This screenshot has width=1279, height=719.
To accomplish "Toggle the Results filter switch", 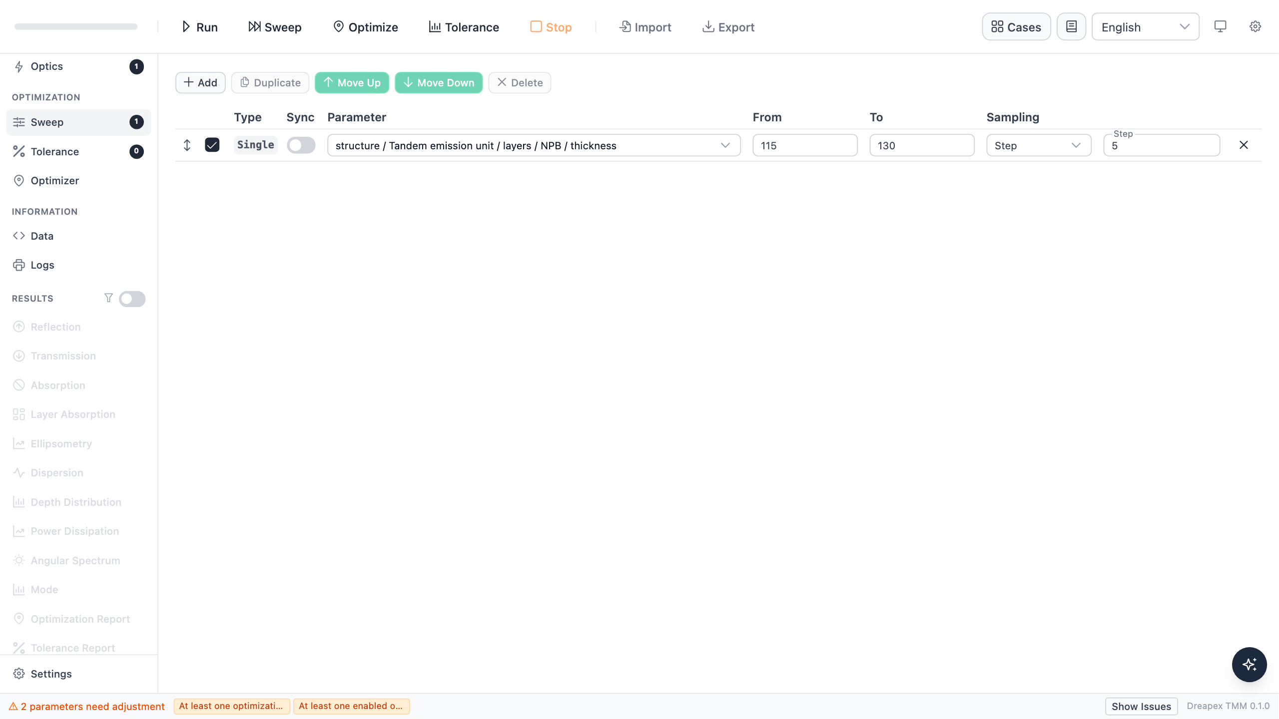I will (x=132, y=299).
